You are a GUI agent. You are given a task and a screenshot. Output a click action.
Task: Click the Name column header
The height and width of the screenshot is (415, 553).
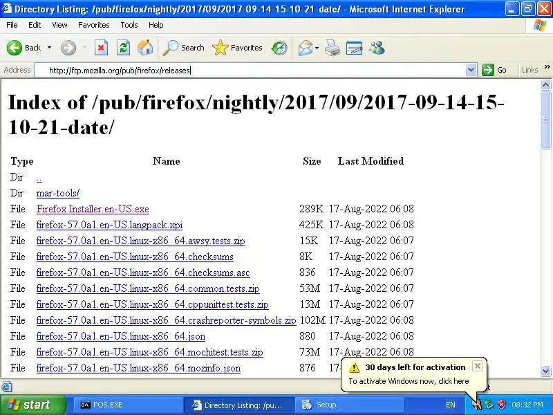click(167, 161)
